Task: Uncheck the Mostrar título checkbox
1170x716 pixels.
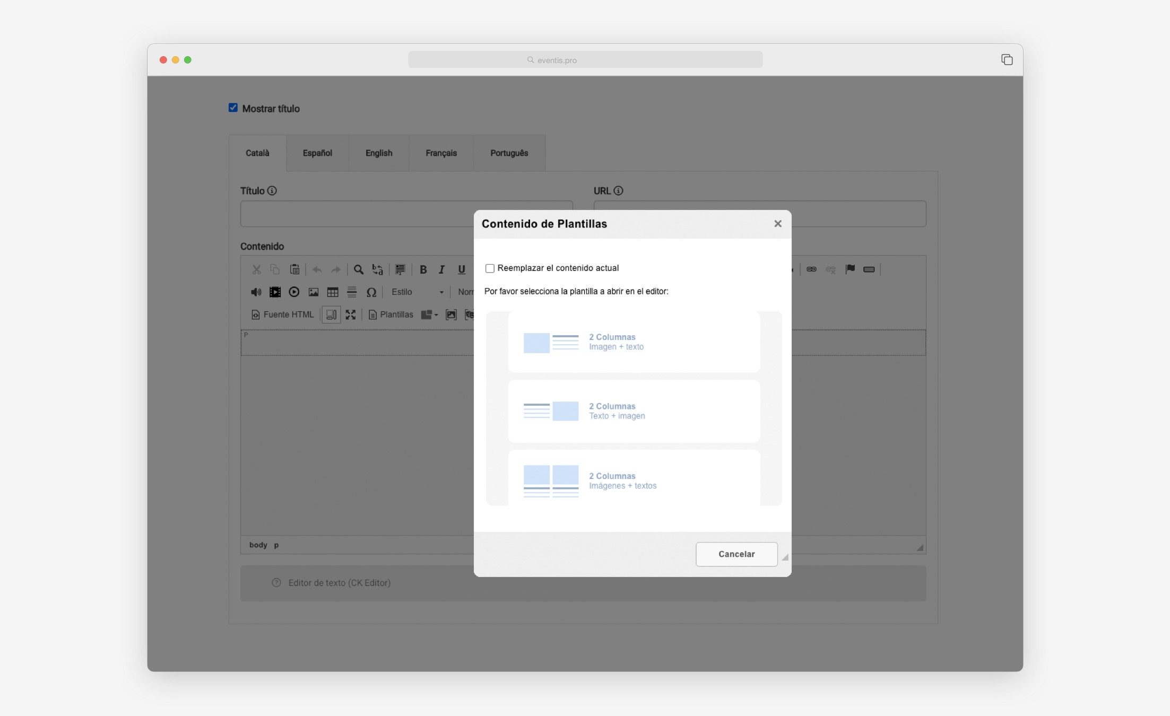Action: 233,108
